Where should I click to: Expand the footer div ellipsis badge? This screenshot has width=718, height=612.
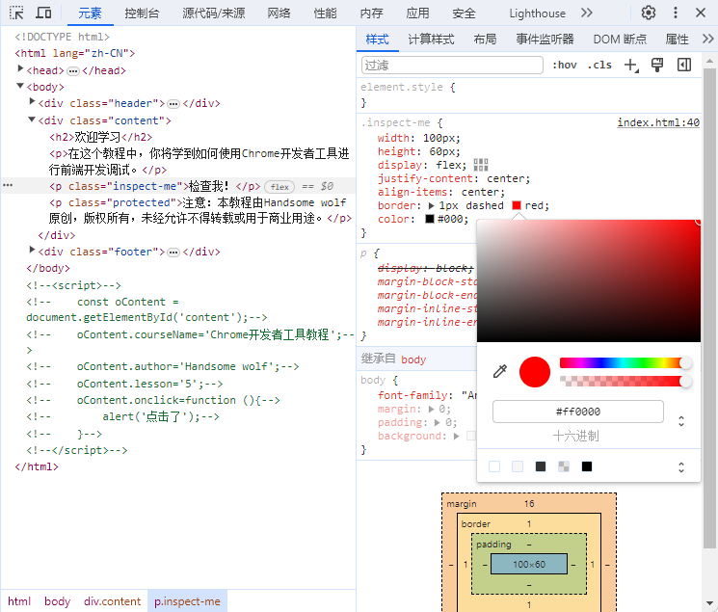point(173,253)
